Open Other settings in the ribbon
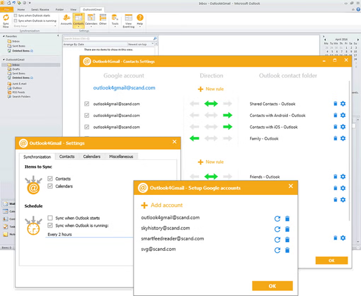Screen dimensions: 361x296 point(103,19)
